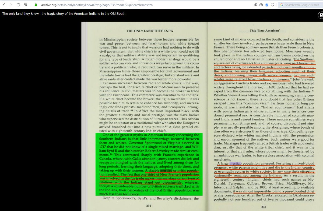Click the heading 'THE ONLY LAND THEY KNEW'

coord(150,31)
